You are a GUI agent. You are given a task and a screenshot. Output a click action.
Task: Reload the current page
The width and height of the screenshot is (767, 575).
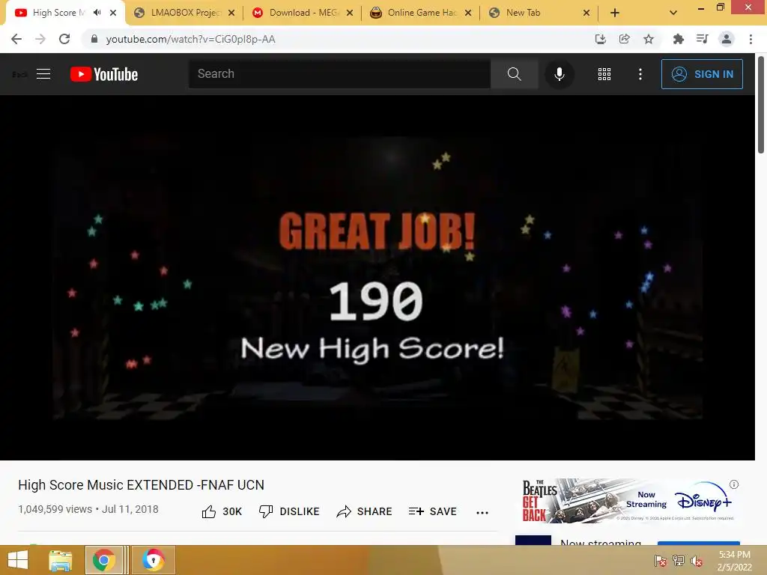[x=64, y=39]
